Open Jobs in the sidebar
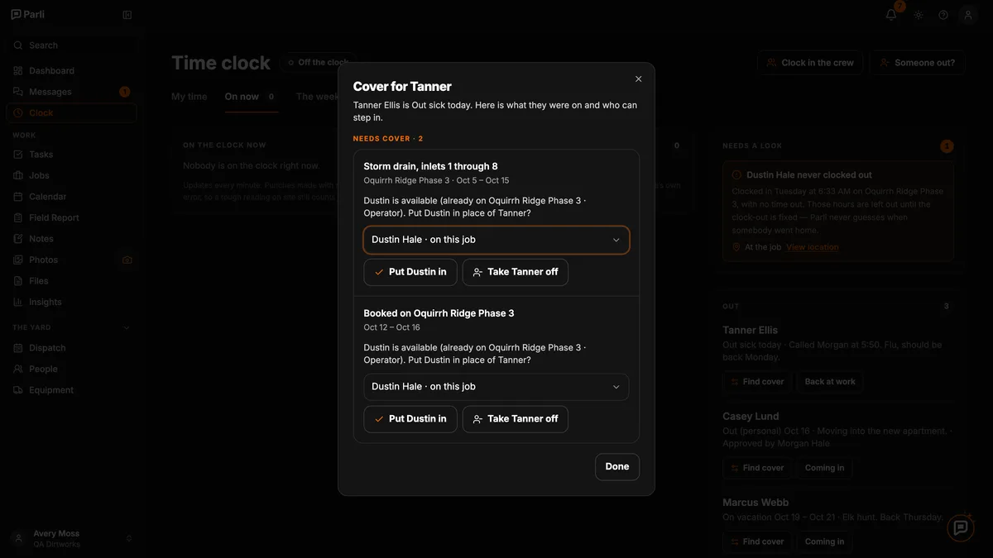This screenshot has width=993, height=558. (71, 175)
